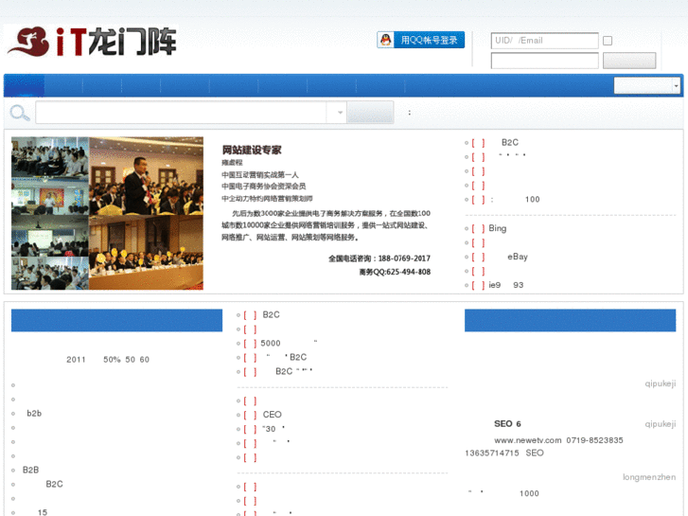Click the 13635714715 SEO text
Viewport: 688px width, 516px height.
point(504,453)
